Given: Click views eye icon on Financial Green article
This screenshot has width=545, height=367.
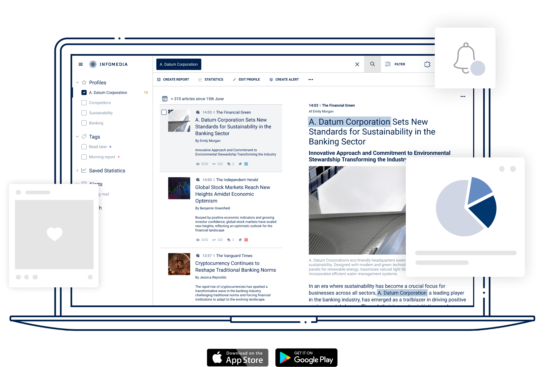Looking at the screenshot, I should click(x=198, y=164).
